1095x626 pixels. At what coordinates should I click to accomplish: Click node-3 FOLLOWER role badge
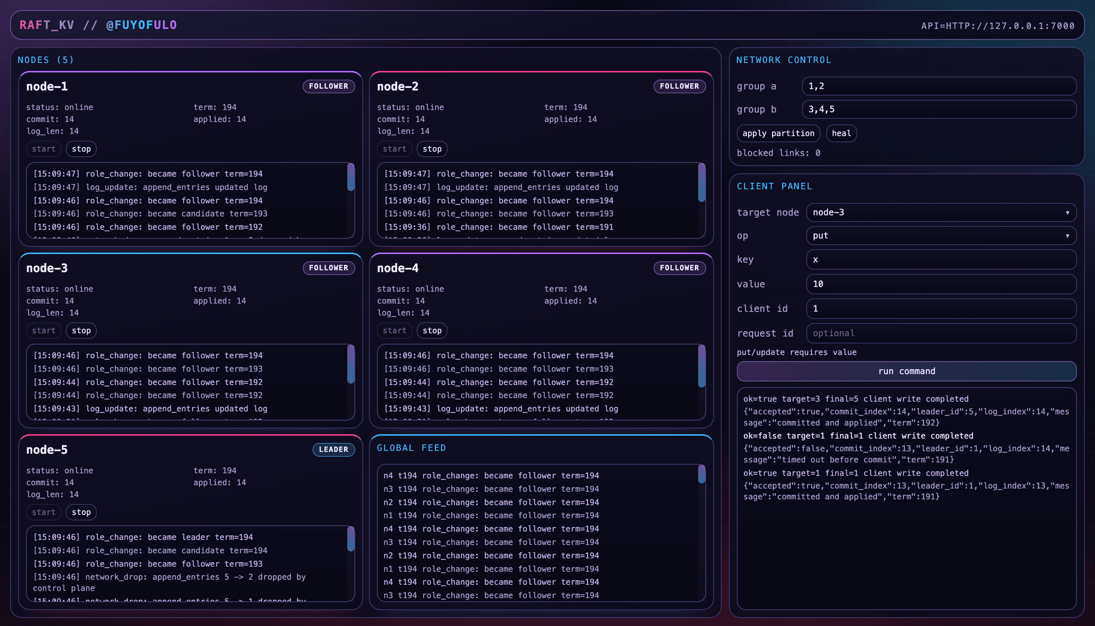pos(329,268)
